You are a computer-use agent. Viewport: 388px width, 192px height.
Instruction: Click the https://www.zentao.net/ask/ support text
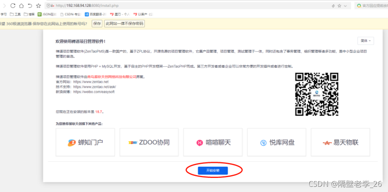point(95,87)
